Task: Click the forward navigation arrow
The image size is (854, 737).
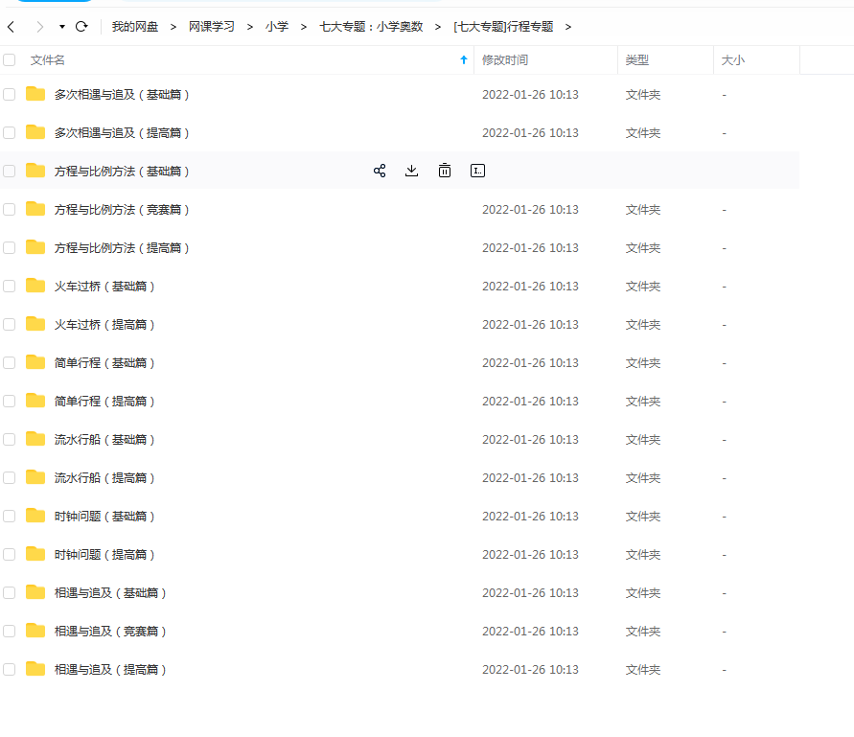Action: 39,27
